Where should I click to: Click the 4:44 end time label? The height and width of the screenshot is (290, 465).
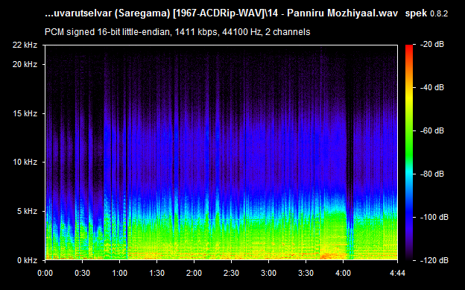click(x=397, y=273)
